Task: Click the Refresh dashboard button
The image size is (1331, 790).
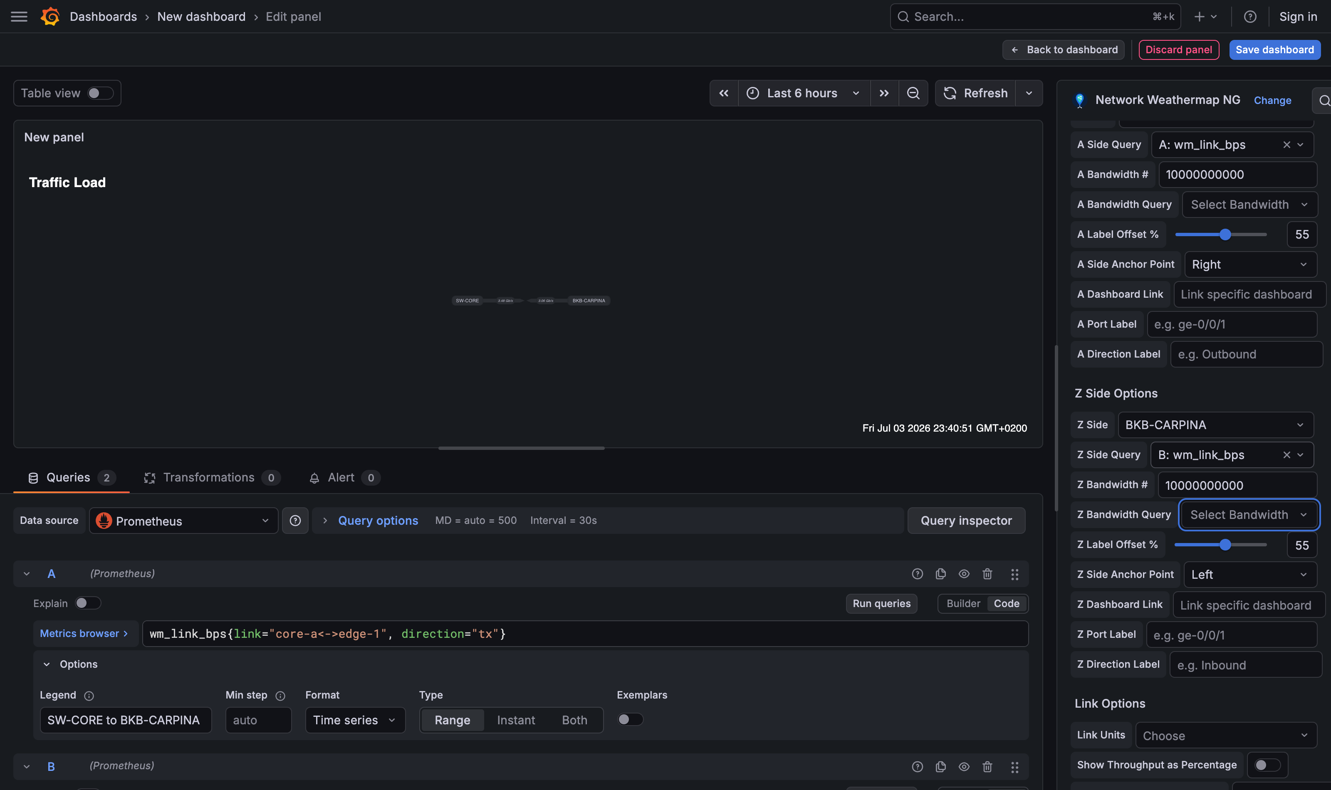Action: tap(975, 93)
